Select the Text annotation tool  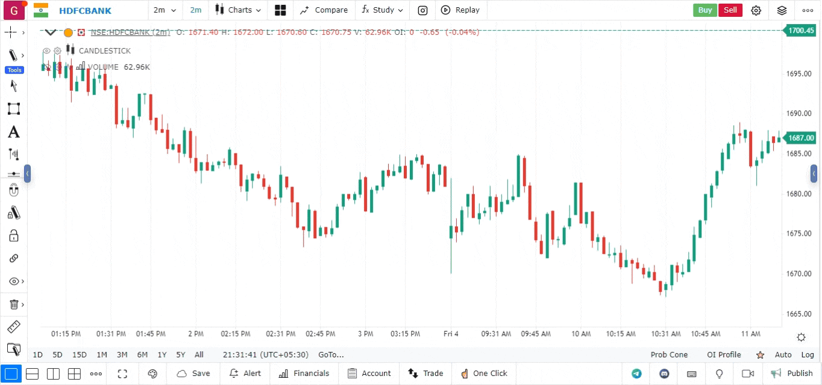pyautogui.click(x=13, y=132)
